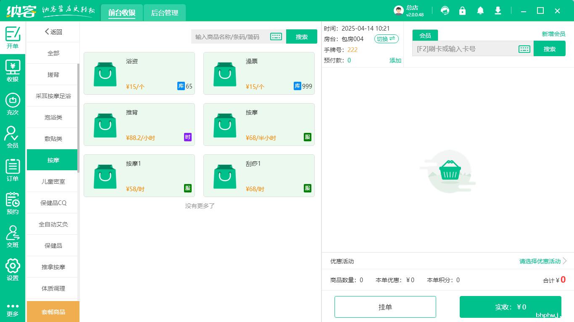This screenshot has height=322, width=574.
Task: Click the 浴资 shopping bag image
Action: [105, 74]
